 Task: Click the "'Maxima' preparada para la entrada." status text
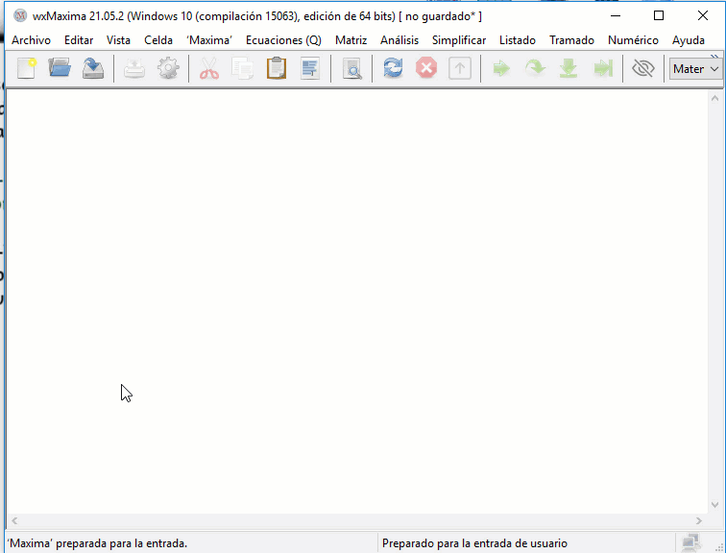97,543
